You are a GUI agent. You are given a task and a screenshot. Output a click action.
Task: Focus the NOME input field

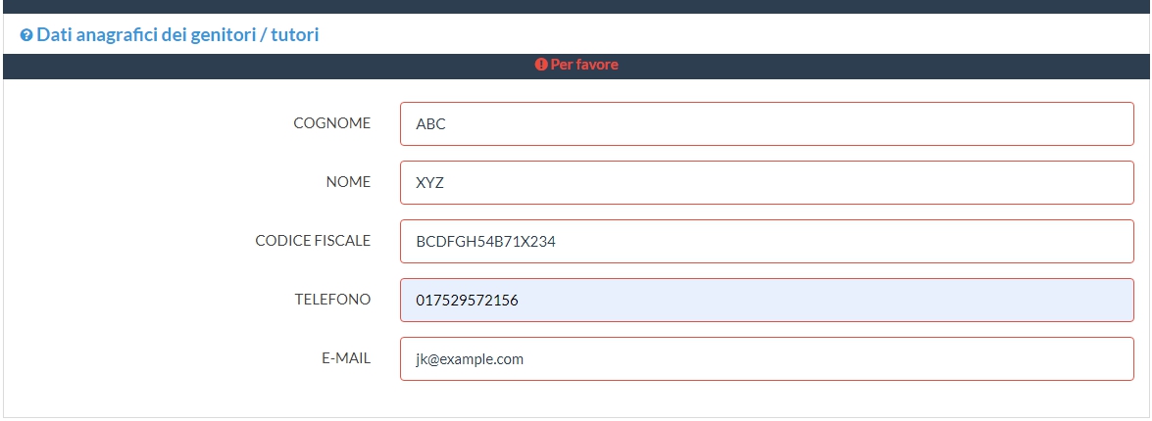point(767,183)
